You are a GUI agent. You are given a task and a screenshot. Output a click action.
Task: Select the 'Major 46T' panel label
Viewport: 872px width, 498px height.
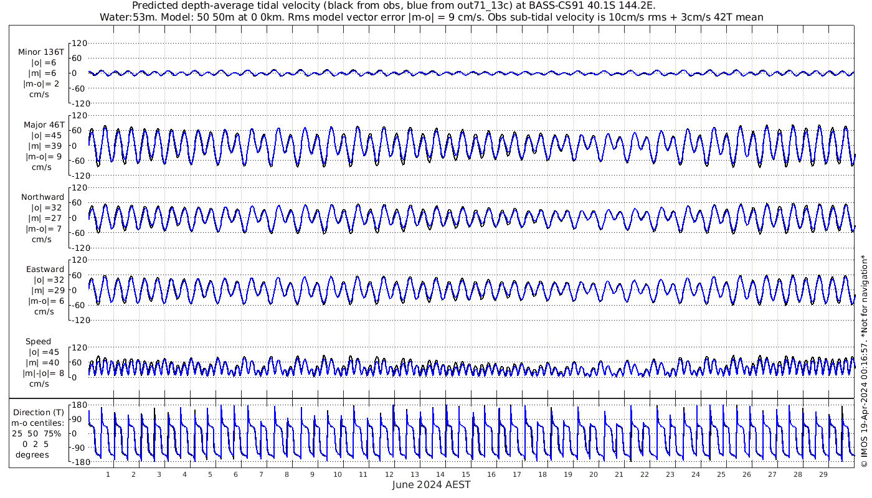click(42, 125)
